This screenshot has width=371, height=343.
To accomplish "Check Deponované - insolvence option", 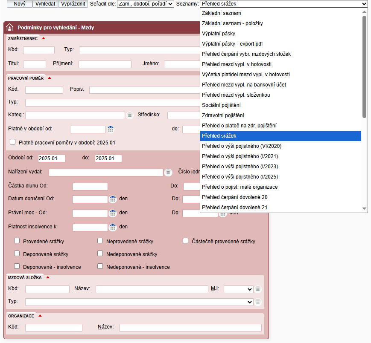I will pyautogui.click(x=17, y=266).
